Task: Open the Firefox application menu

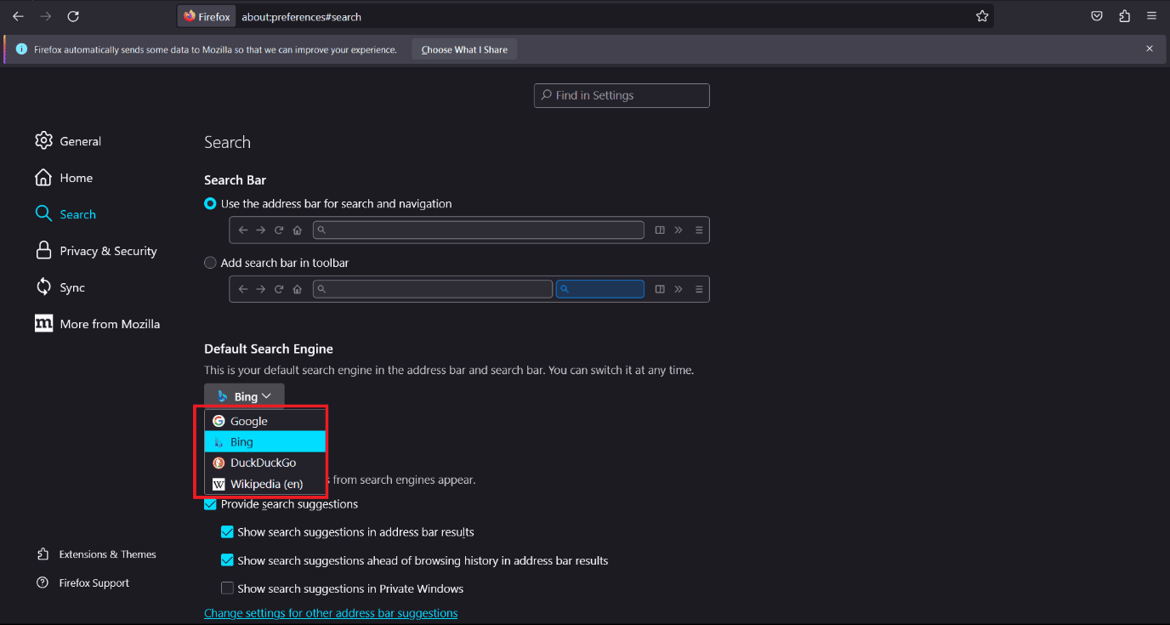Action: click(x=1152, y=16)
